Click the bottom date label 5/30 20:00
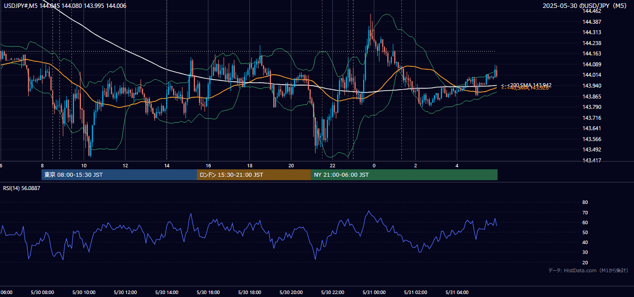The width and height of the screenshot is (634, 297). click(x=291, y=293)
